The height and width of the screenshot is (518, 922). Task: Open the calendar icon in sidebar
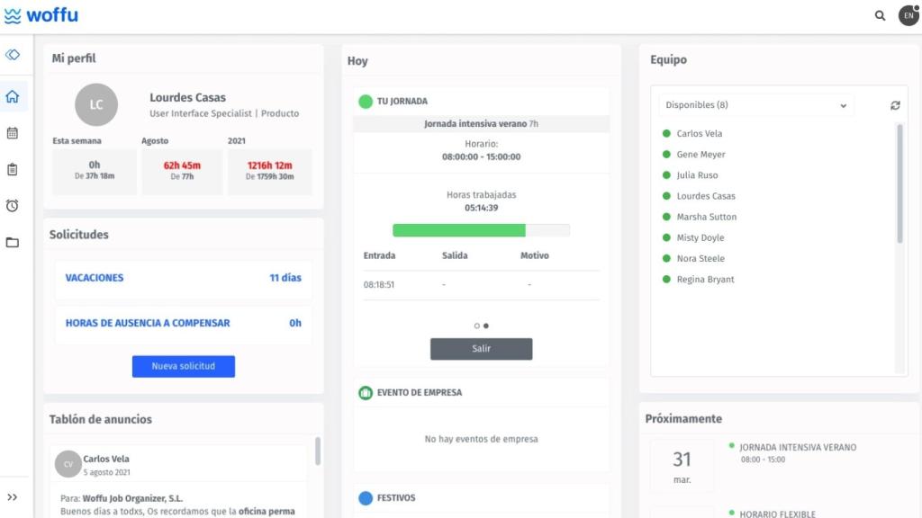click(x=13, y=133)
